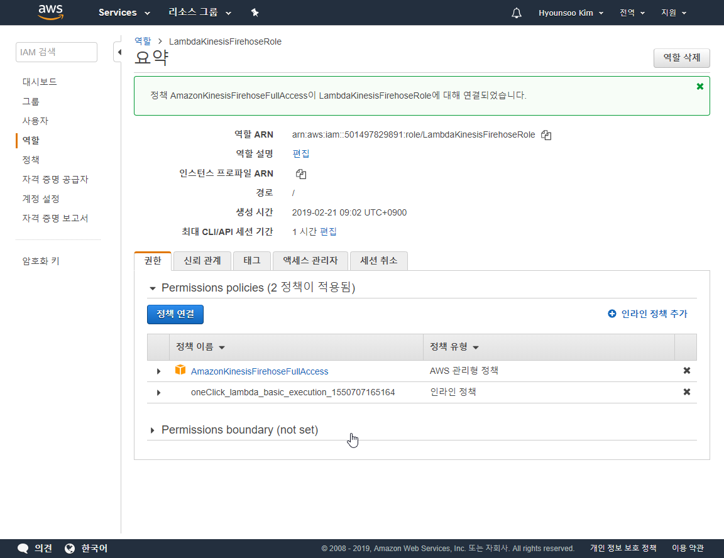Switch to the 액세스 관리자 tab
Viewport: 724px width, 558px height.
[310, 261]
